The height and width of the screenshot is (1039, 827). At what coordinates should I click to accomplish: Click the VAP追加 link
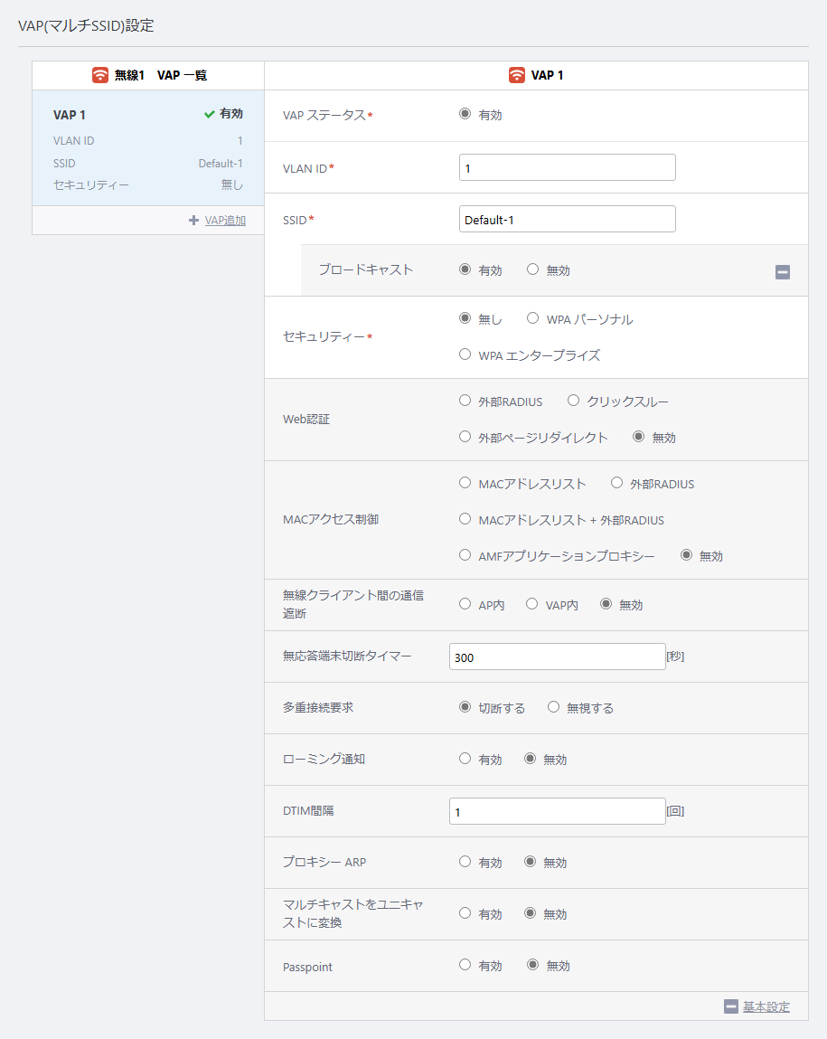225,220
